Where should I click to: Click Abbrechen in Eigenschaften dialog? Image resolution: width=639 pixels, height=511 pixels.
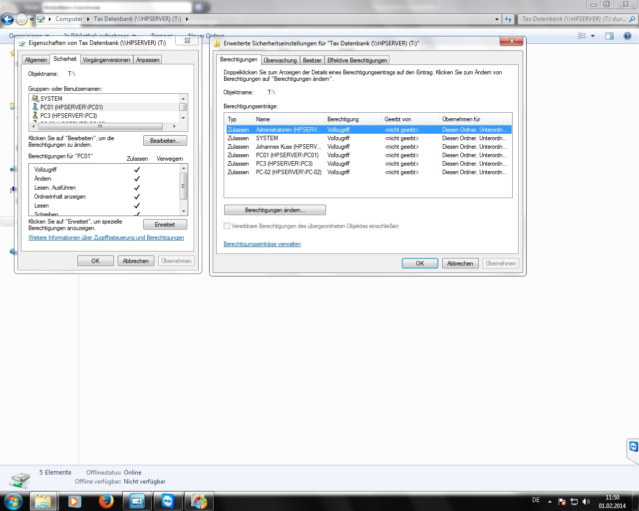[136, 261]
